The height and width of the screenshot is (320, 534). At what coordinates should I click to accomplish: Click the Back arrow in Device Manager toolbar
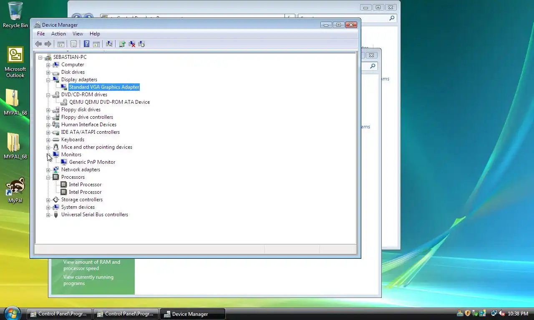click(38, 44)
